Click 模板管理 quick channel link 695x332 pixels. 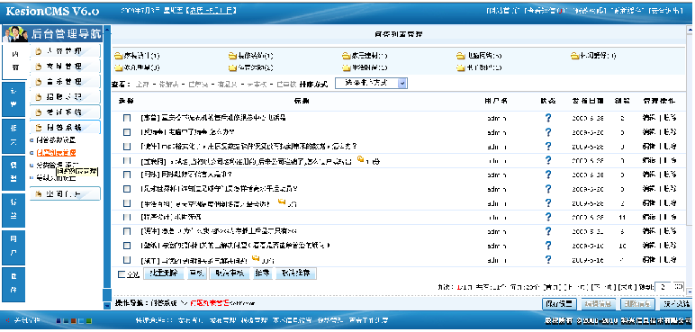[255, 320]
